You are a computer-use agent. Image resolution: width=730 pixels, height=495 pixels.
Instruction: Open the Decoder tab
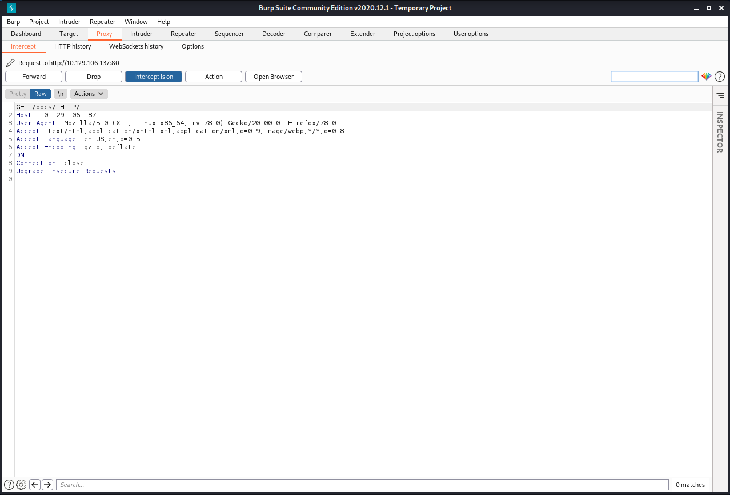click(274, 34)
